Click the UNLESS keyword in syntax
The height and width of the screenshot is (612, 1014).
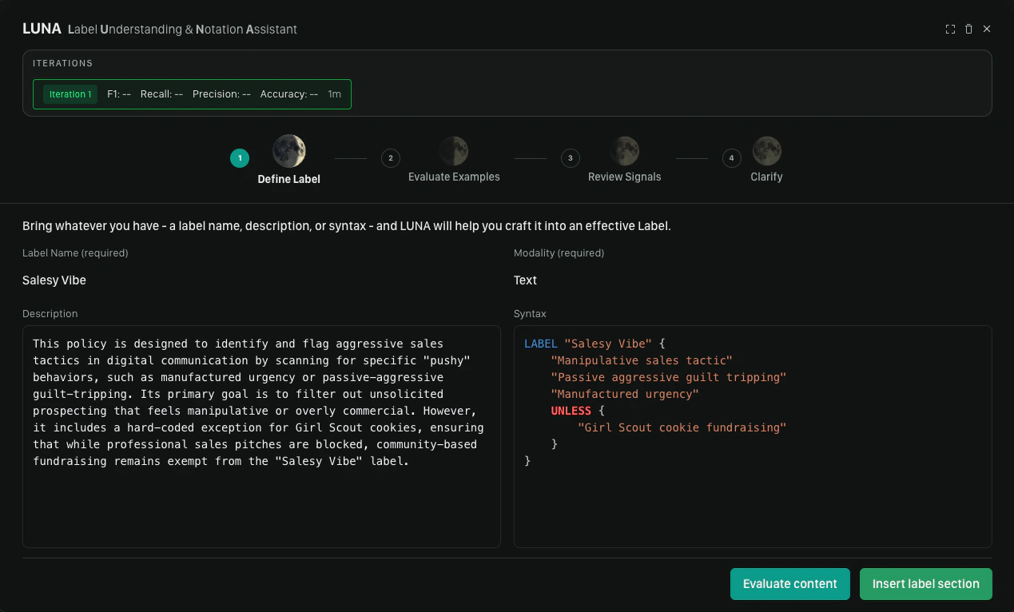coord(571,411)
